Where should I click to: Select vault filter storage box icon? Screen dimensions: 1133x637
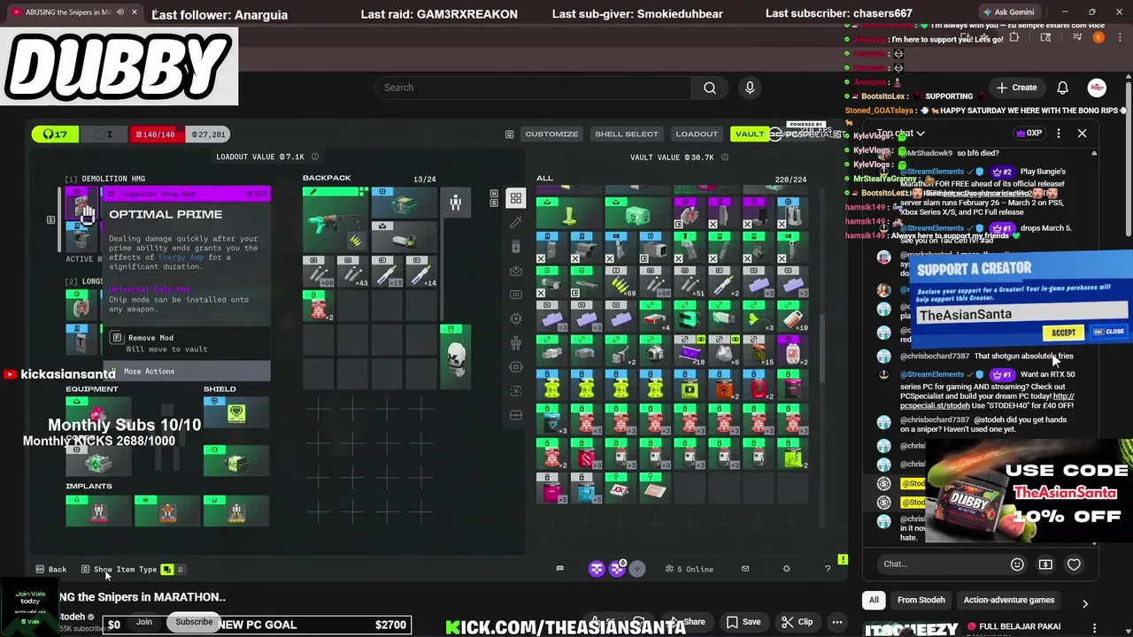(x=516, y=415)
